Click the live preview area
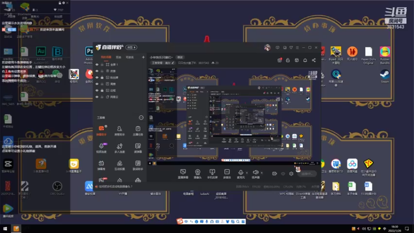The width and height of the screenshot is (414, 233). 233,116
